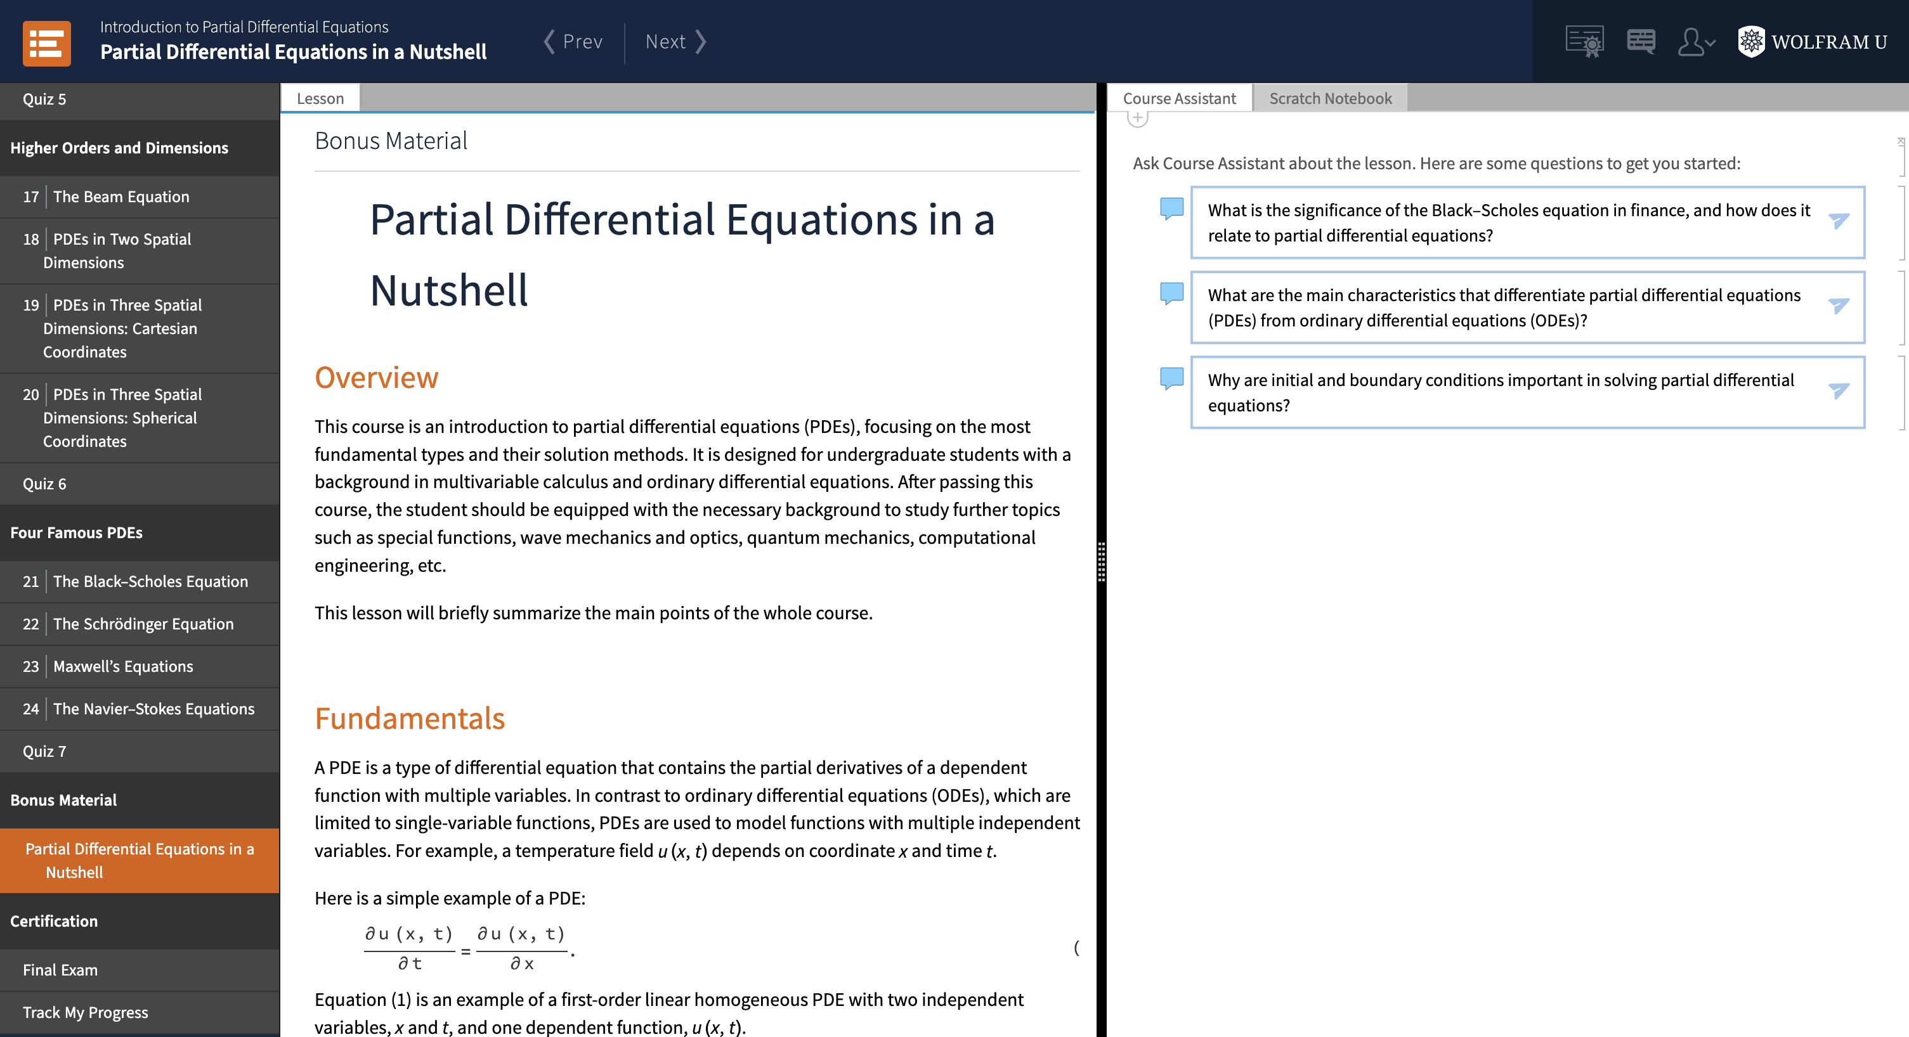Open lesson 22 The Schrödinger Equation
Viewport: 1909px width, 1037px height.
143,624
